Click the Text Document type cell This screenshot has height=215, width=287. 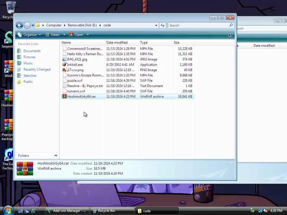[151, 86]
